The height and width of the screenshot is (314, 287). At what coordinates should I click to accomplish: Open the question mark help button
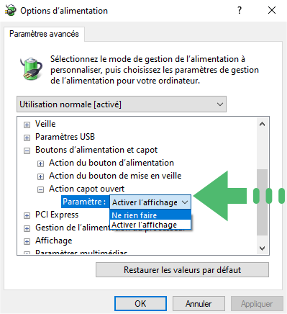pyautogui.click(x=240, y=10)
